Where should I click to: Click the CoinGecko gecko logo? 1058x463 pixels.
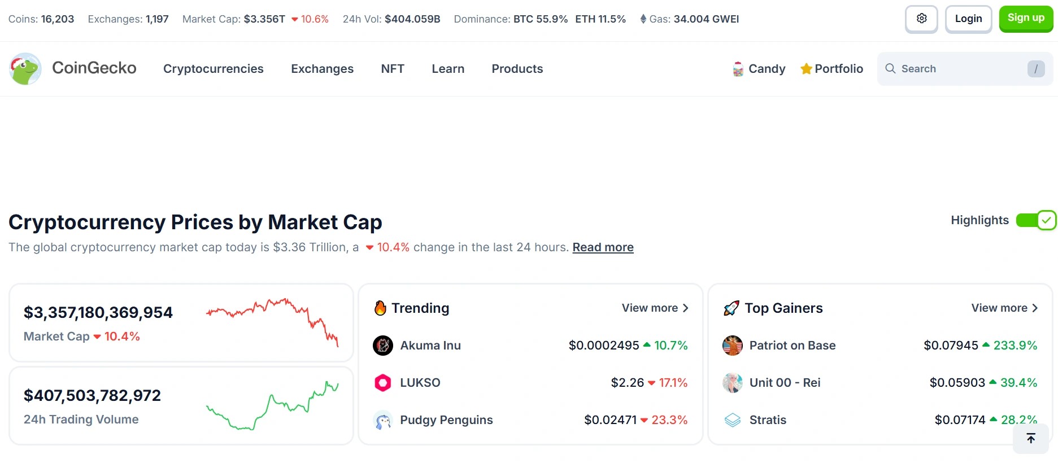point(25,69)
